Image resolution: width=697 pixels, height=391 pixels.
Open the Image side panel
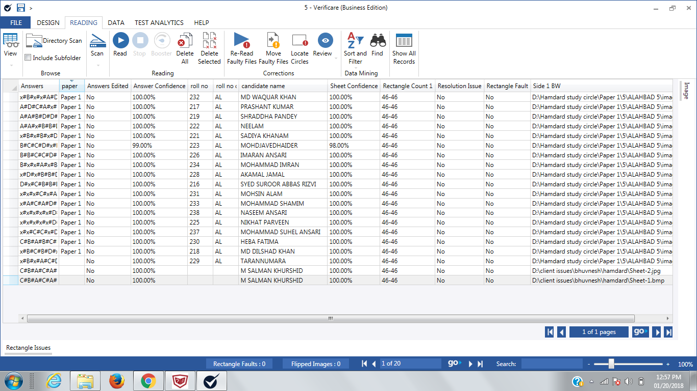click(x=686, y=90)
